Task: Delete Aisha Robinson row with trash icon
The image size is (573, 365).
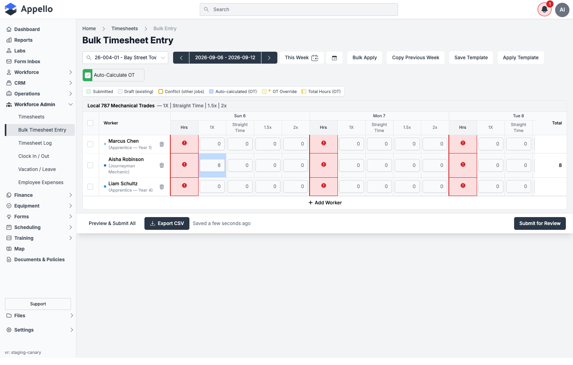Action: click(x=162, y=165)
